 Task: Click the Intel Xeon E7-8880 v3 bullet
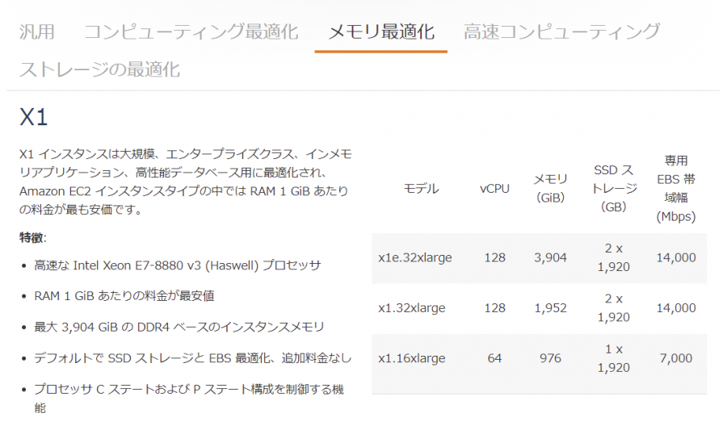click(x=178, y=265)
